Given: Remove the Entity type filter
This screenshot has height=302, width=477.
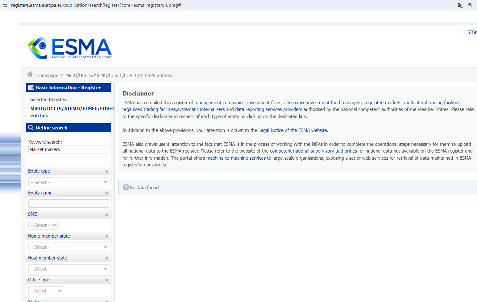Looking at the screenshot, I should pos(107,171).
